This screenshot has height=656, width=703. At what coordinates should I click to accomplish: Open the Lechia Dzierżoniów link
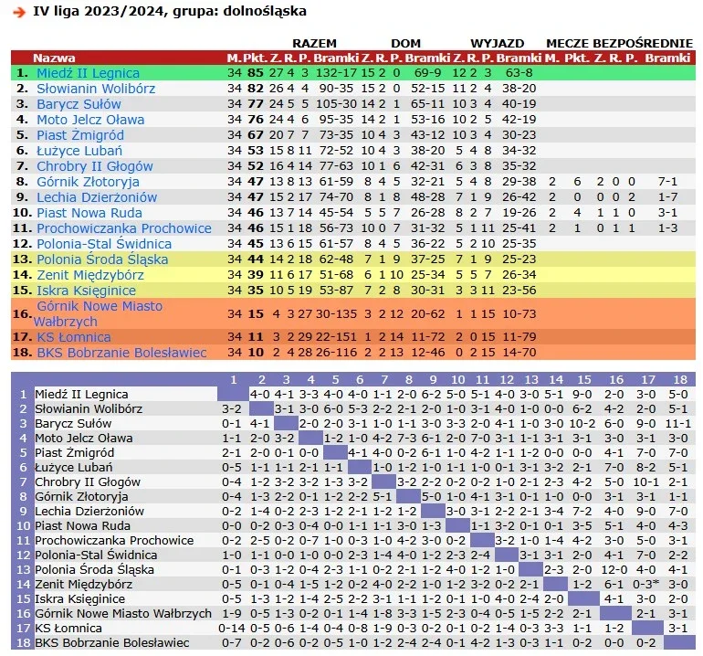(97, 197)
